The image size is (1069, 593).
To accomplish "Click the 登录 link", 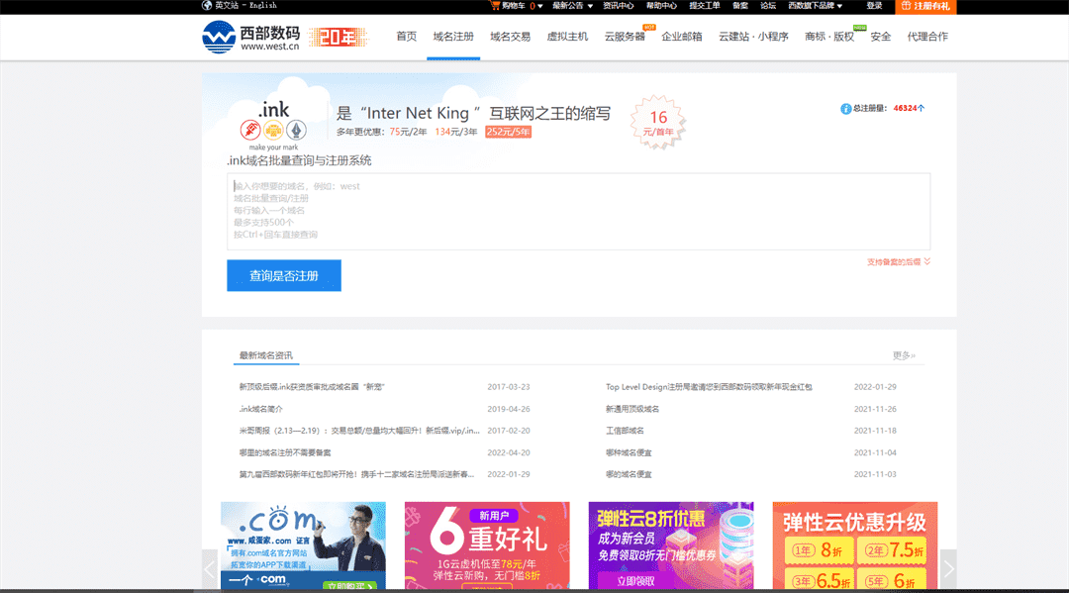I will click(874, 6).
